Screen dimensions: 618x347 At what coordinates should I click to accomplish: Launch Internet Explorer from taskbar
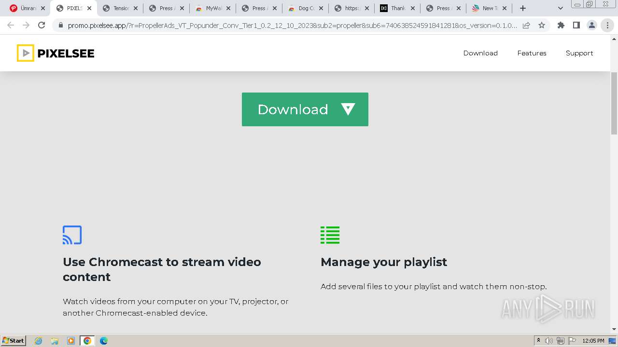click(x=39, y=341)
